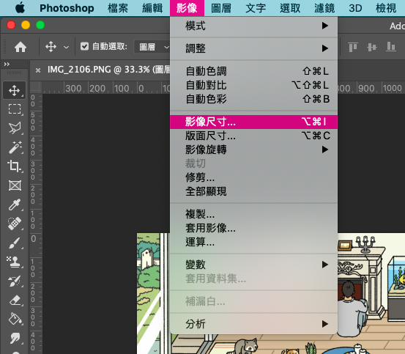Open the 檔案 menu in menu bar
Image resolution: width=405 pixels, height=354 pixels.
[x=118, y=8]
